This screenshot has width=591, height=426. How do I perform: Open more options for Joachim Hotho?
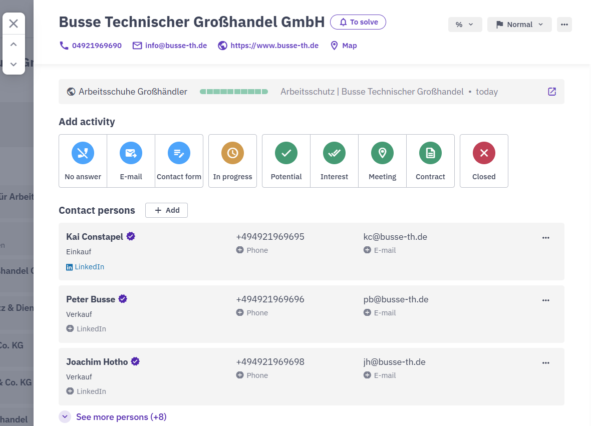click(546, 363)
